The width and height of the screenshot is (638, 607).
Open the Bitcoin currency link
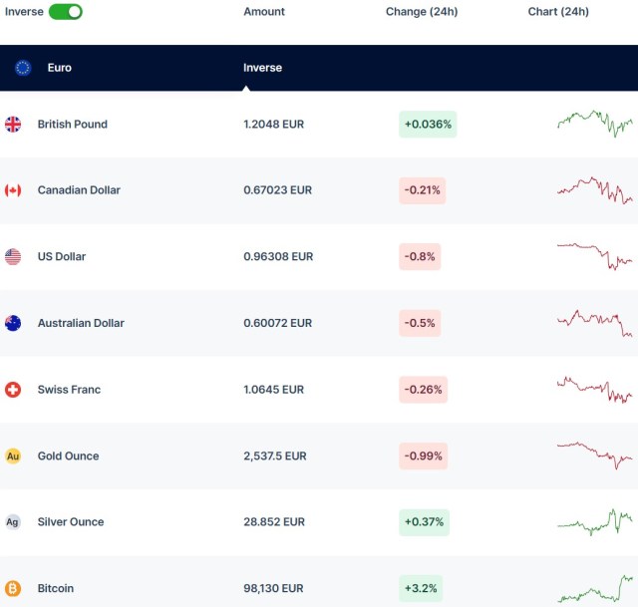pyautogui.click(x=56, y=589)
